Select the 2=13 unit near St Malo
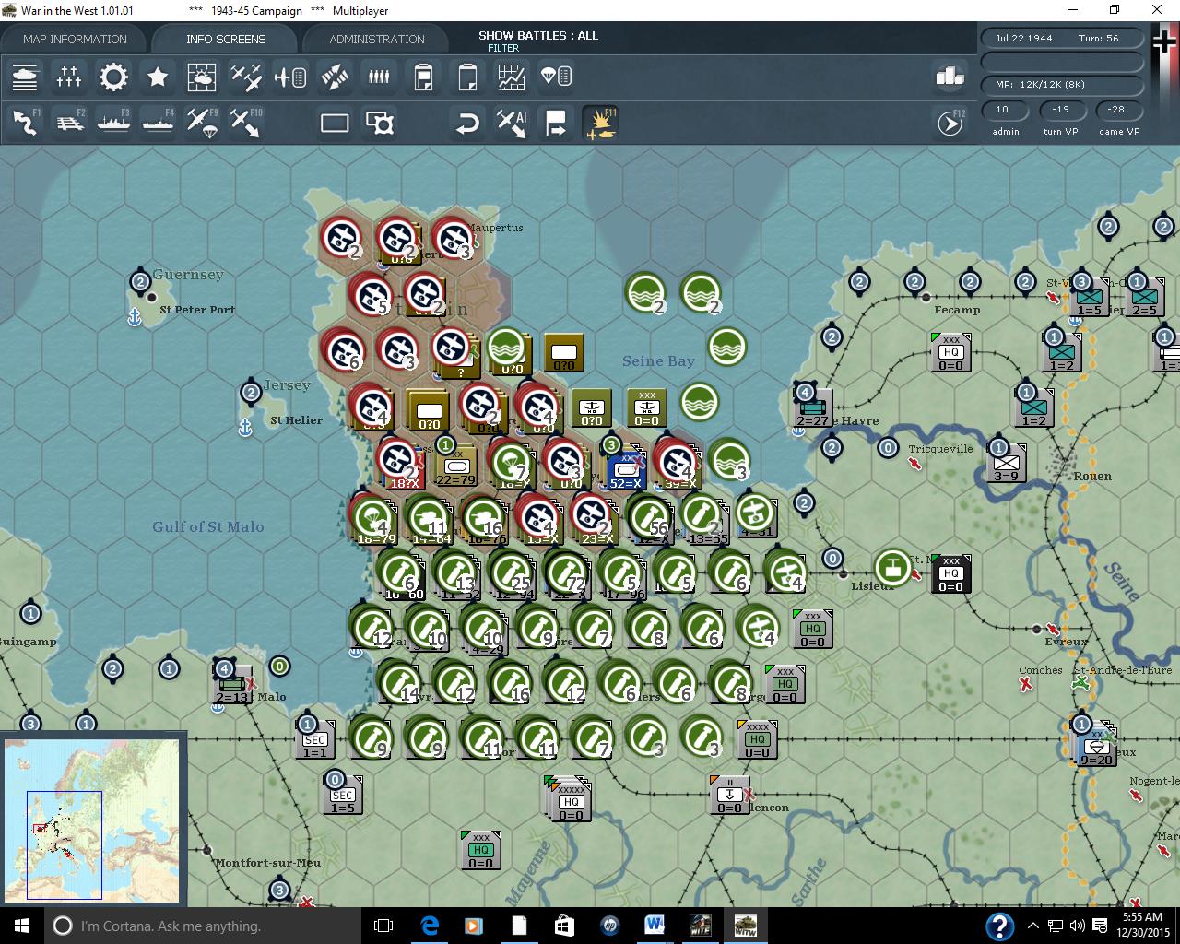The height and width of the screenshot is (944, 1180). point(232,683)
